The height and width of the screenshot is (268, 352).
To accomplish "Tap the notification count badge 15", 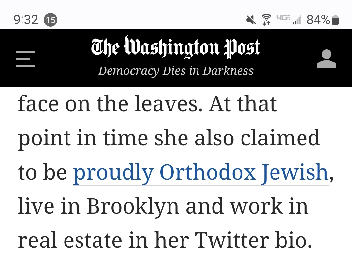I will pos(51,20).
